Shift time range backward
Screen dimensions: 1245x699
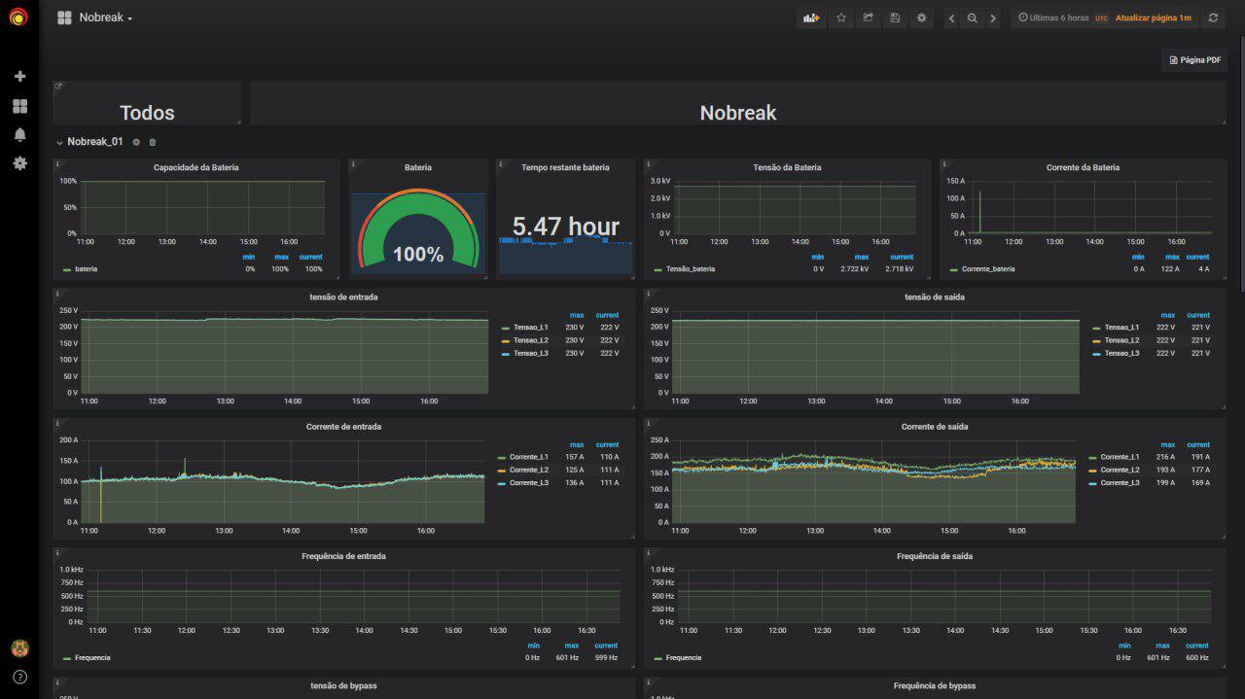tap(951, 17)
